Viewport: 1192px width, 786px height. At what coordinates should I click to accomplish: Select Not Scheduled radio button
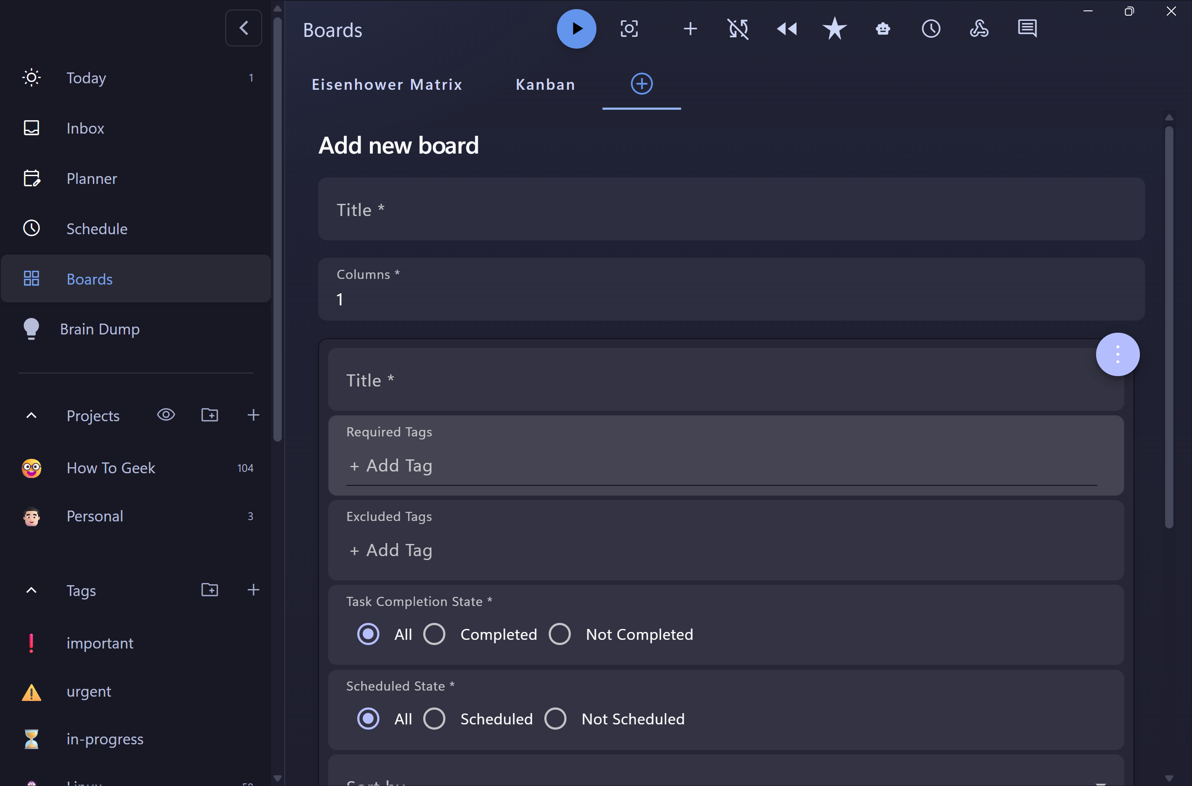coord(555,719)
